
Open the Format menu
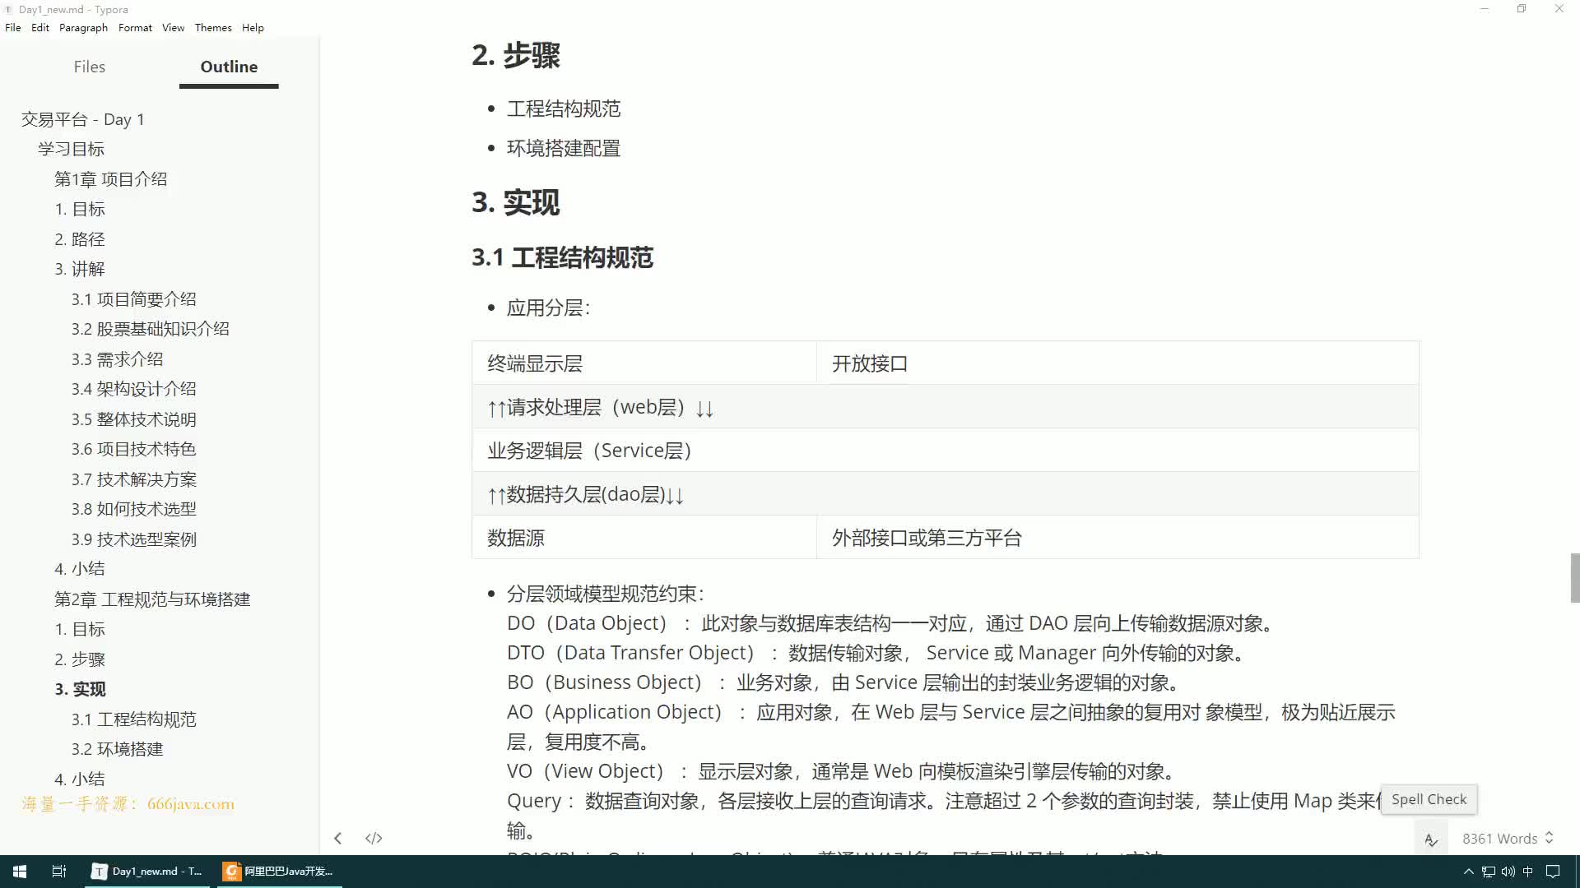(135, 27)
